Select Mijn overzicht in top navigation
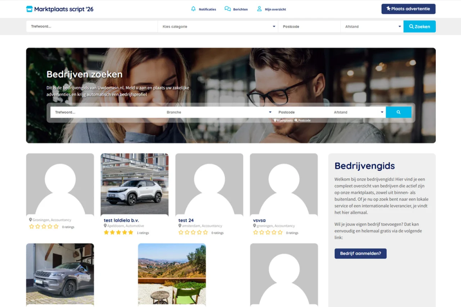The width and height of the screenshot is (461, 307). [x=271, y=9]
